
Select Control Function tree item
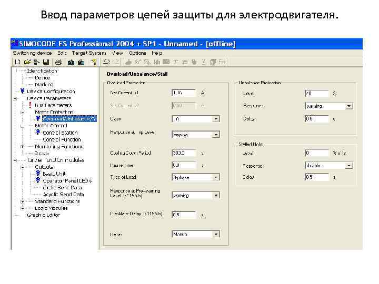click(62, 139)
